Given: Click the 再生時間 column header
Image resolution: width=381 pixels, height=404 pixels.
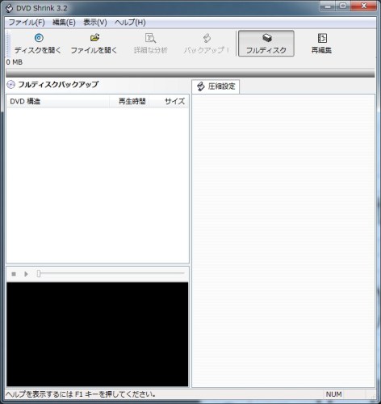Looking at the screenshot, I should pyautogui.click(x=129, y=101).
